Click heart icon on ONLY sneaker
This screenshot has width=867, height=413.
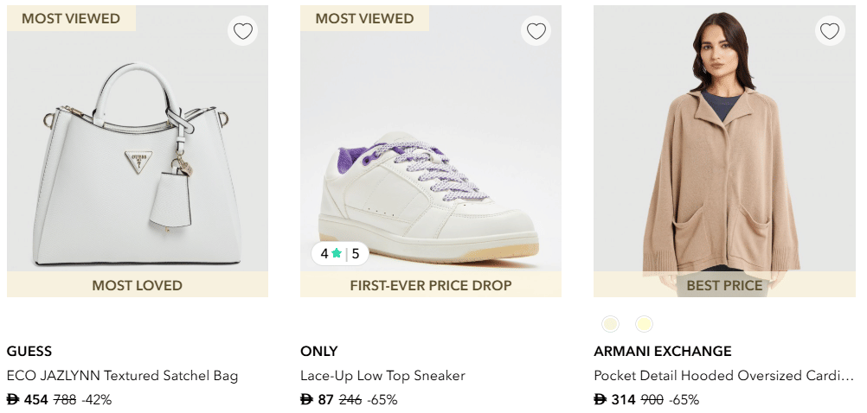(x=536, y=32)
